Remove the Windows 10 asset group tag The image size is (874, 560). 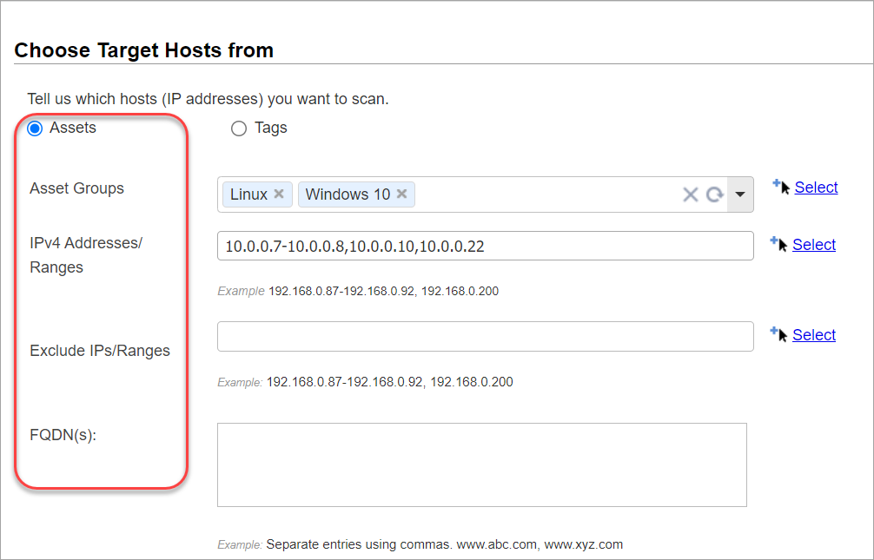point(401,194)
